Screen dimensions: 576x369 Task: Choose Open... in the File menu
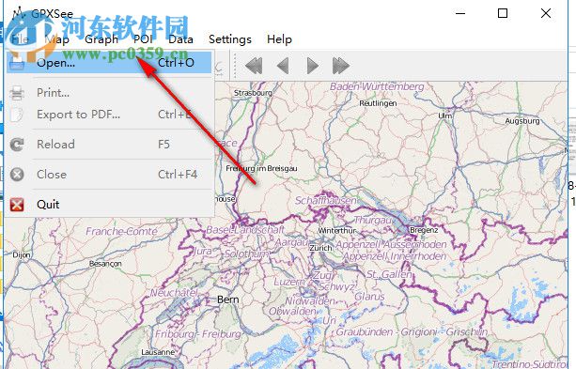tap(109, 63)
